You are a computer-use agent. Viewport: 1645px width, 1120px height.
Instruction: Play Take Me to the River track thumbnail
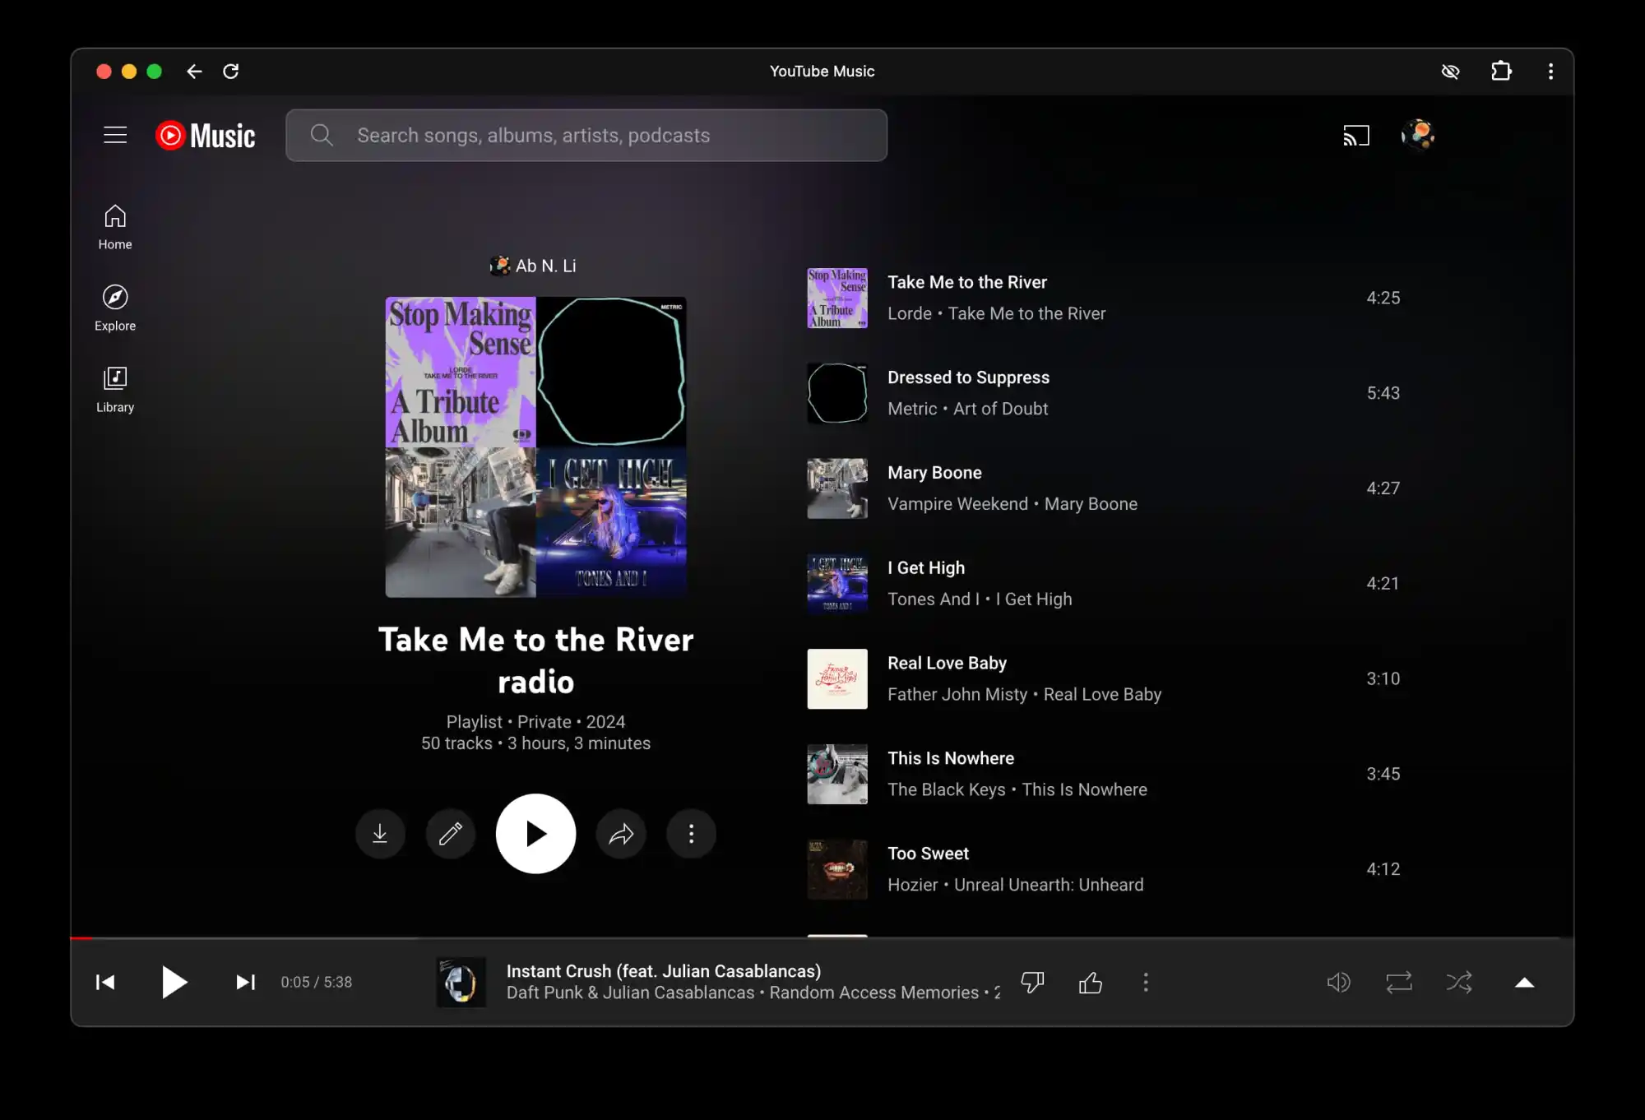837,299
